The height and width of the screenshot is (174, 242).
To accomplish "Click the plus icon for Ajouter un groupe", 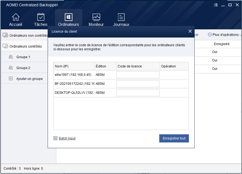I will [11, 79].
